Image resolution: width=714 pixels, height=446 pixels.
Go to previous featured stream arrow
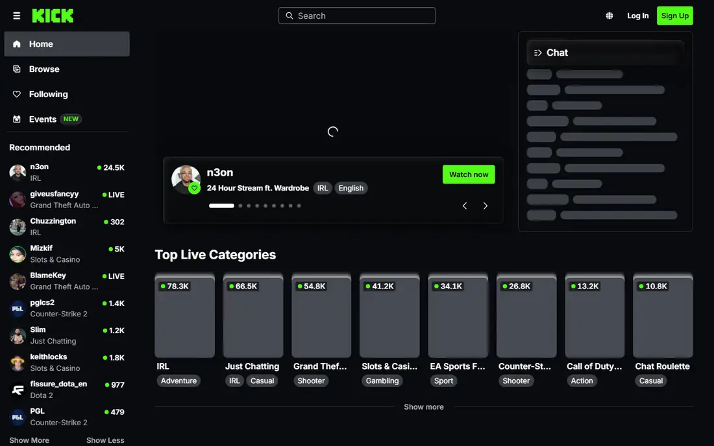click(465, 206)
